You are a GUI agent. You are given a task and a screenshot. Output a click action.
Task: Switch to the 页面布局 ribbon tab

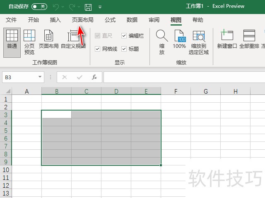[x=83, y=20]
